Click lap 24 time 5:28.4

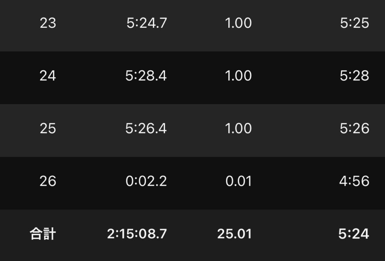(x=146, y=76)
